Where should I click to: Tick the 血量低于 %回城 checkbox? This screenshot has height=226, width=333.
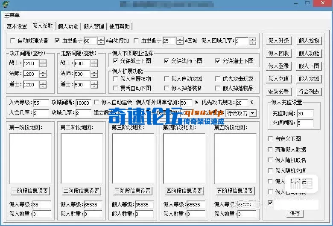tap(136, 40)
